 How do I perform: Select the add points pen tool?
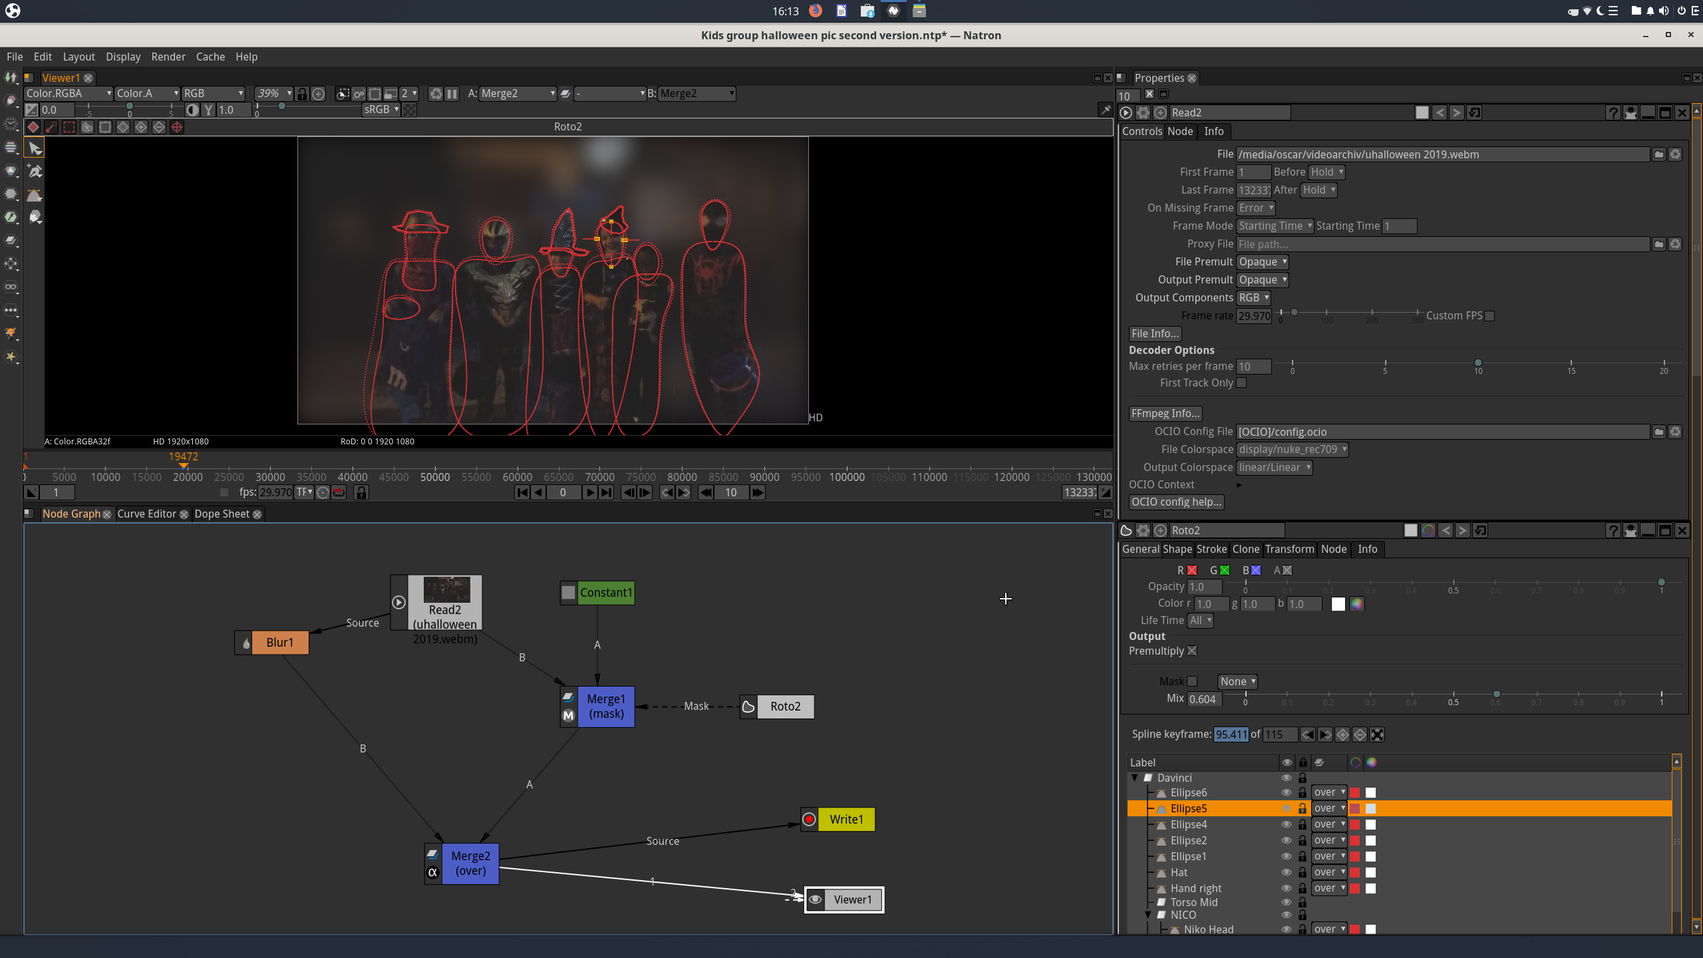(35, 172)
